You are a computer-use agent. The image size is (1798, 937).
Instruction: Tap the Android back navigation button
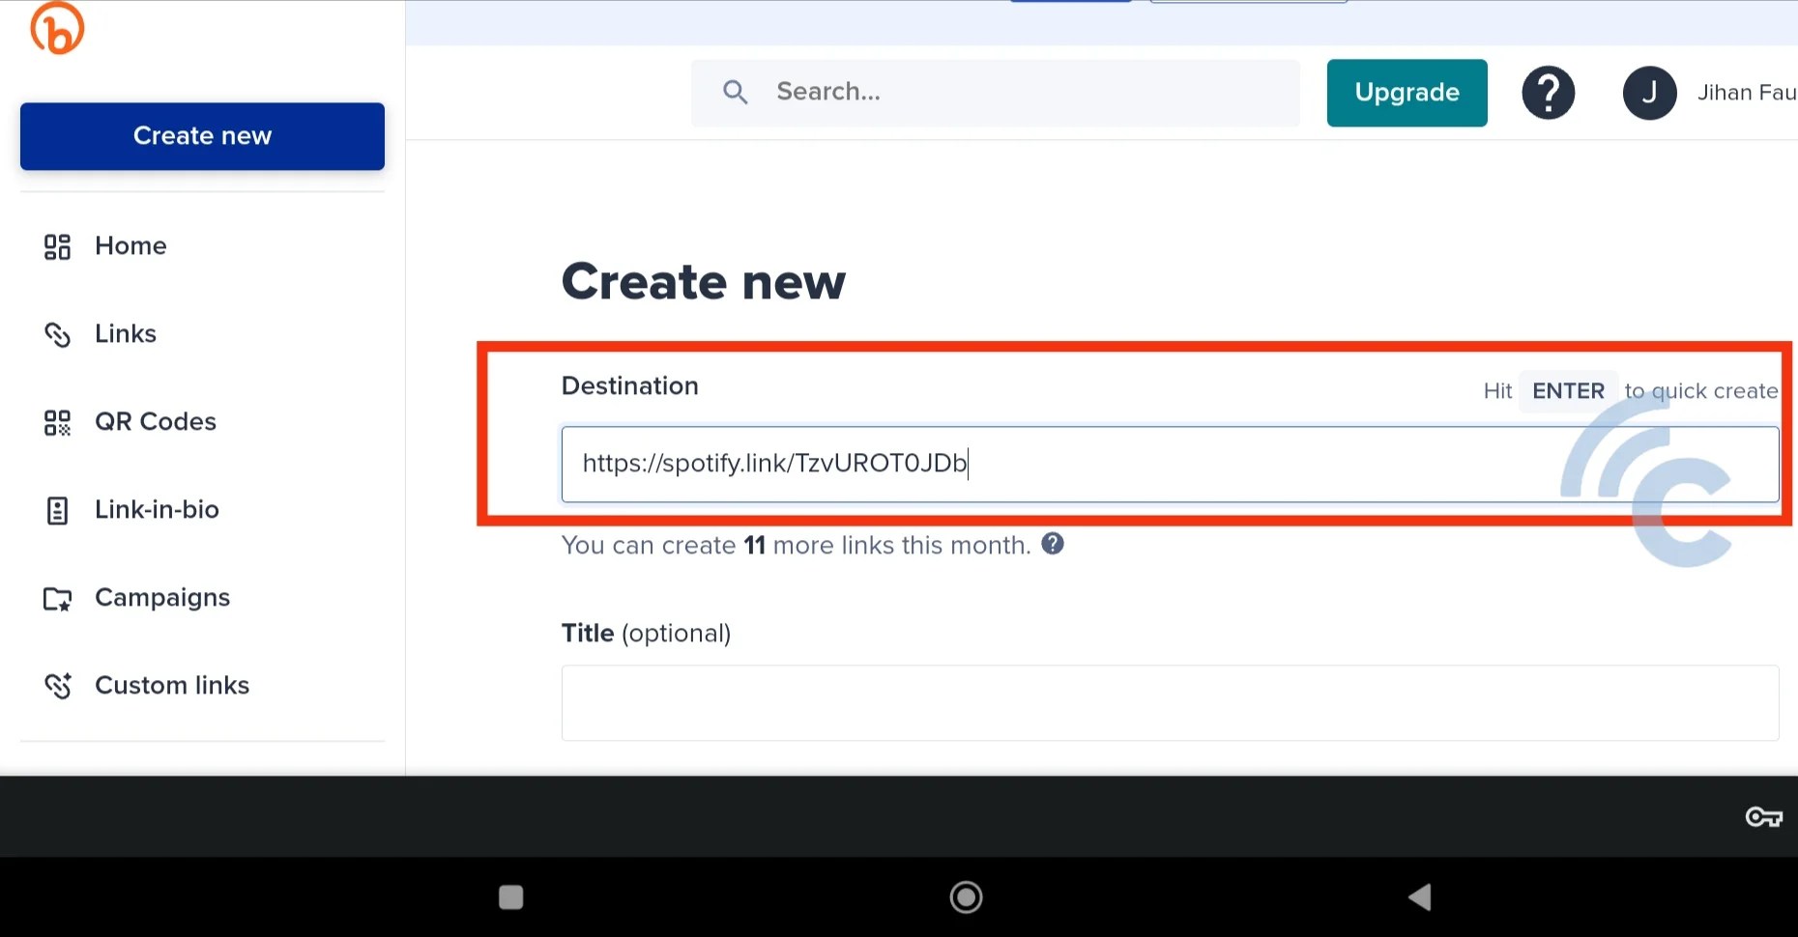coord(1420,897)
